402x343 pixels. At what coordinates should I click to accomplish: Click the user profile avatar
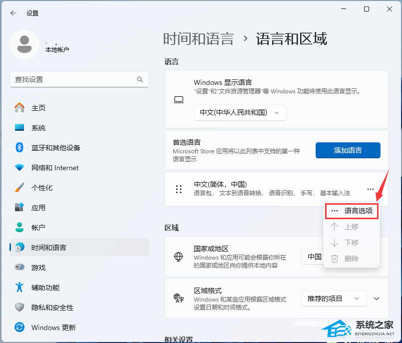pos(24,44)
